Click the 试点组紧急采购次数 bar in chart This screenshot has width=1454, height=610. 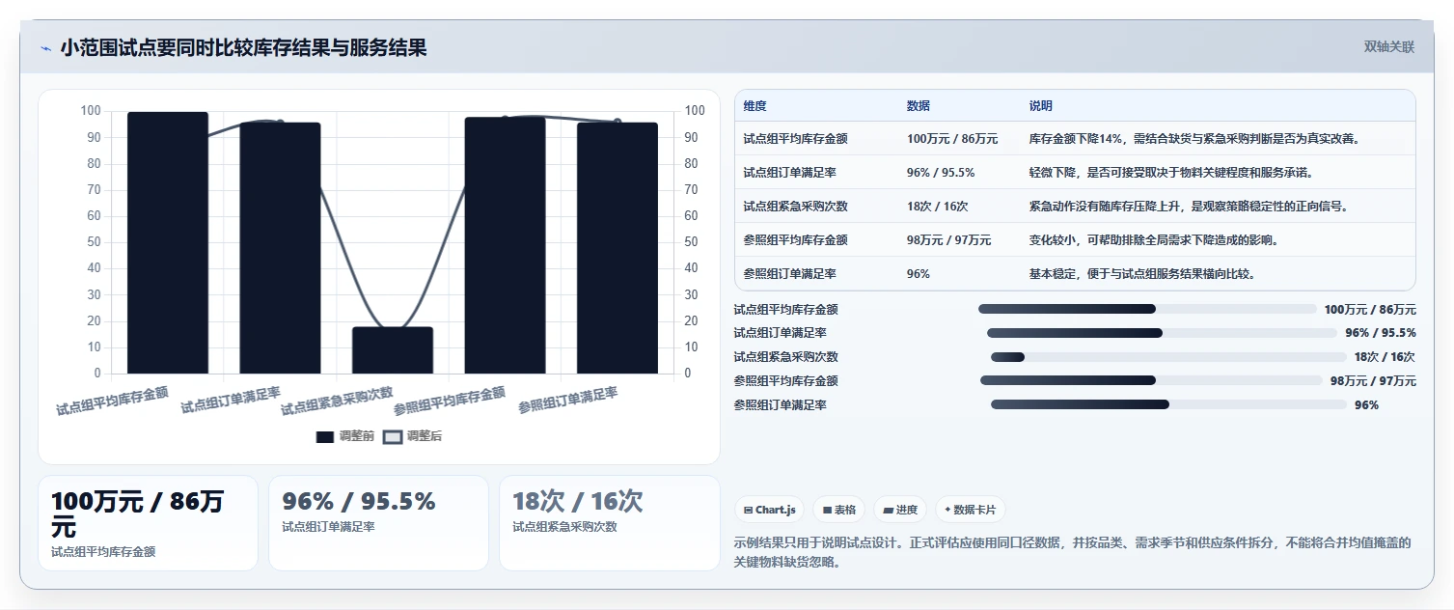pos(393,350)
